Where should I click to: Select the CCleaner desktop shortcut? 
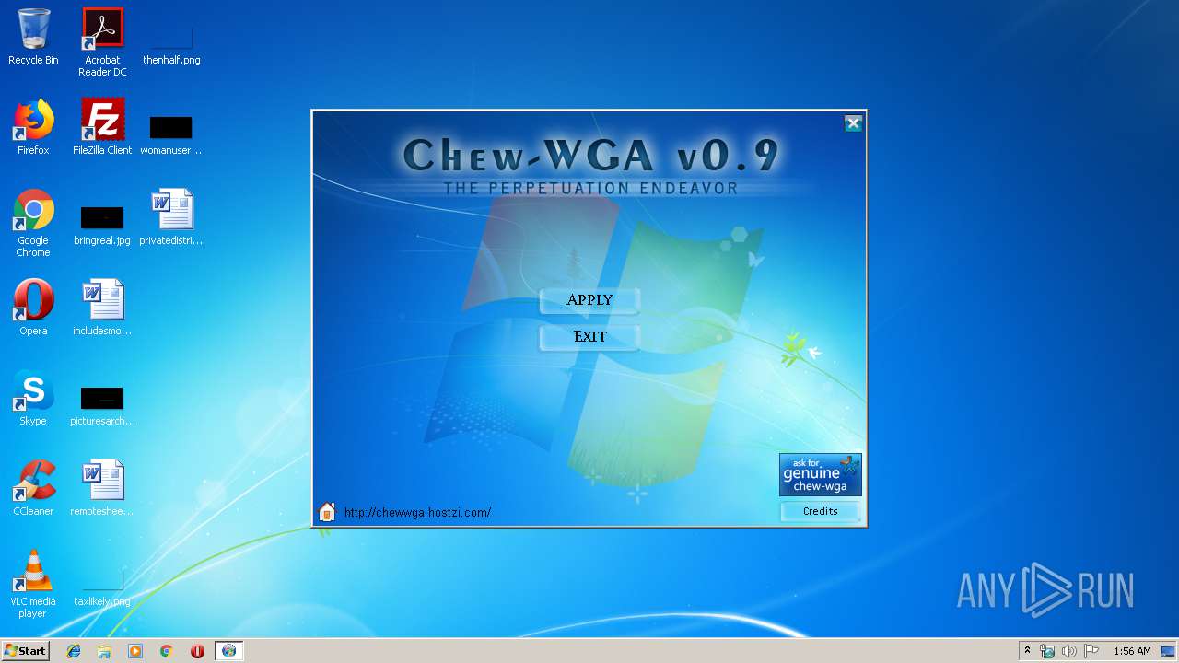coord(33,488)
